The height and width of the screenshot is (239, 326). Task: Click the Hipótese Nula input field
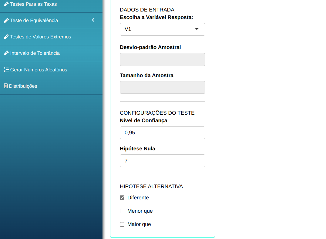click(162, 161)
